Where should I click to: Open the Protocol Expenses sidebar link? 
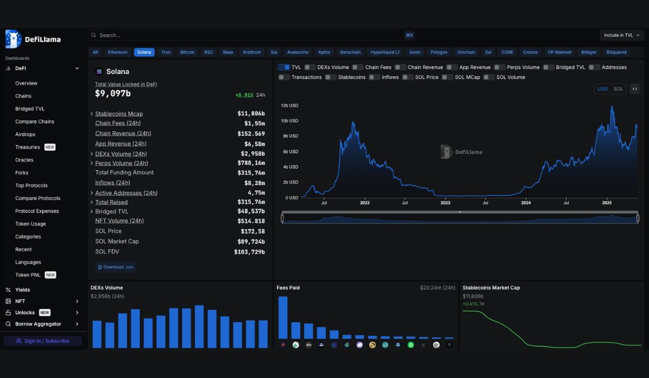coord(37,211)
